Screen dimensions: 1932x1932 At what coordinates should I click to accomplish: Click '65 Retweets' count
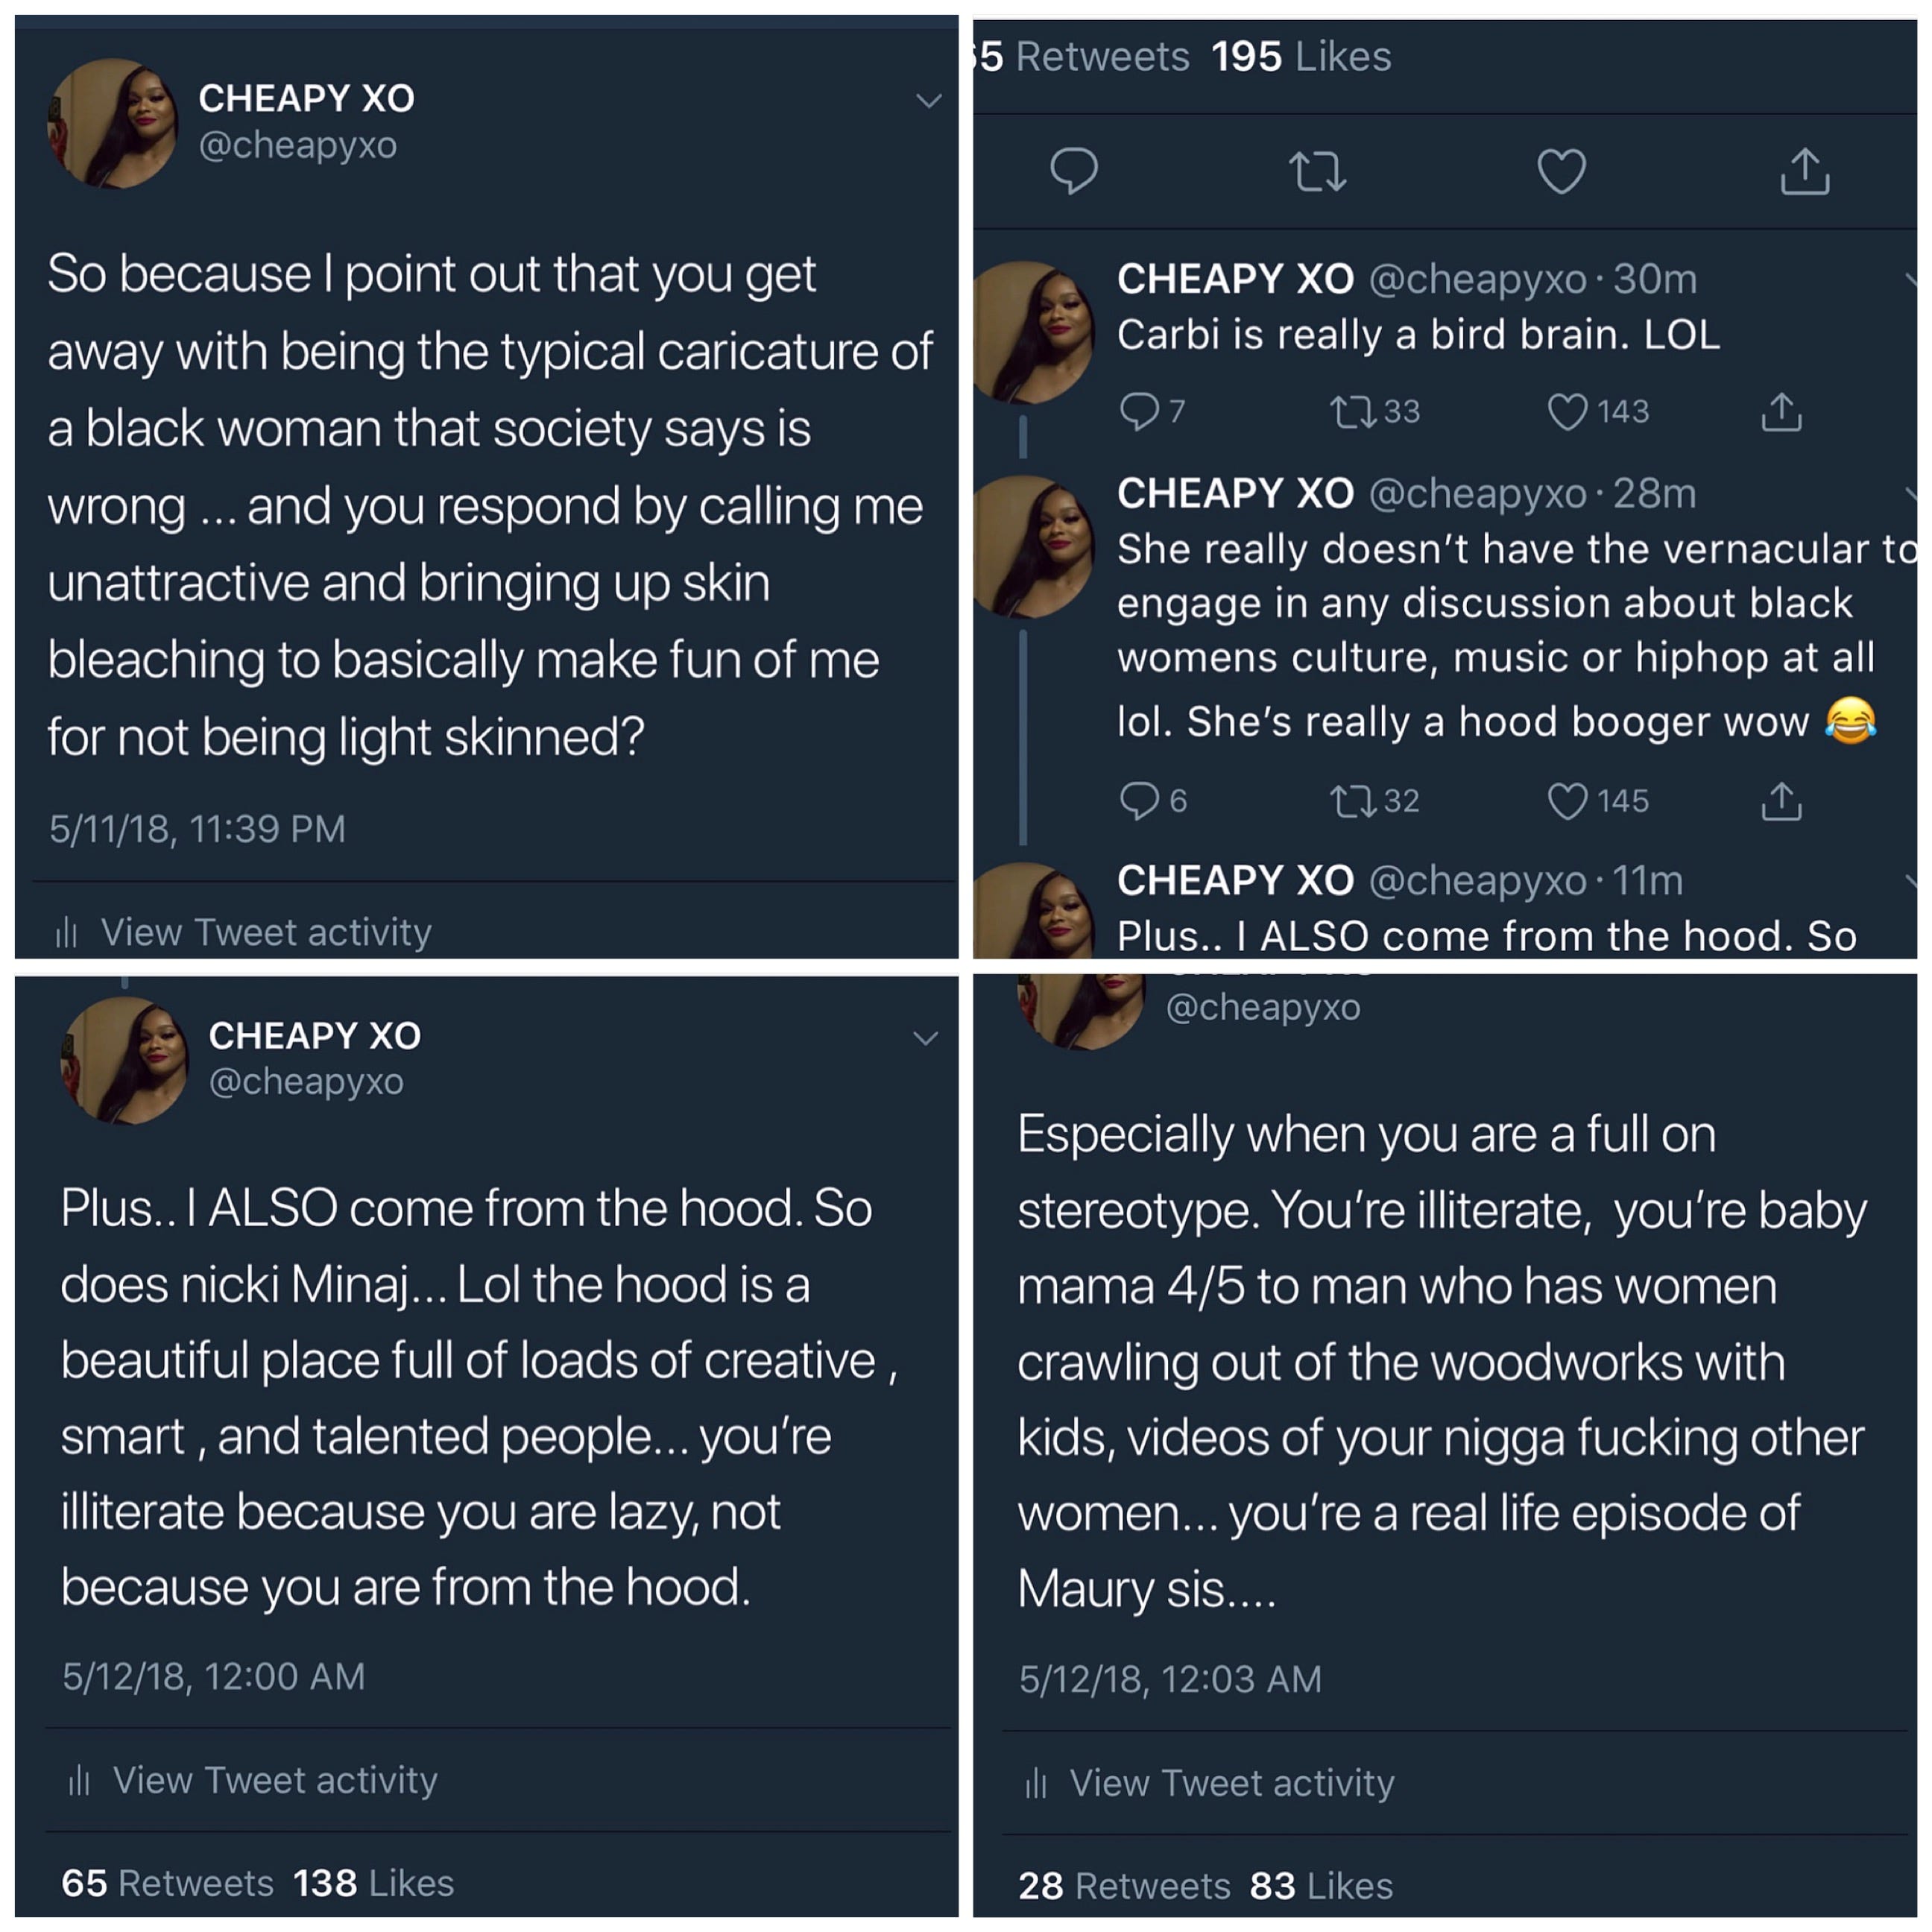[167, 1882]
